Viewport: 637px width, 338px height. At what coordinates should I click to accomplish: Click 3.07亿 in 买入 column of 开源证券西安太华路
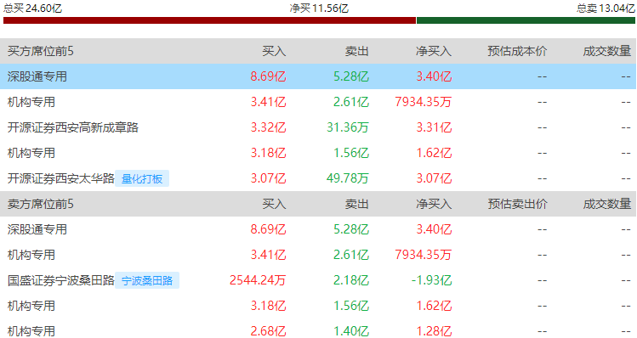[268, 178]
